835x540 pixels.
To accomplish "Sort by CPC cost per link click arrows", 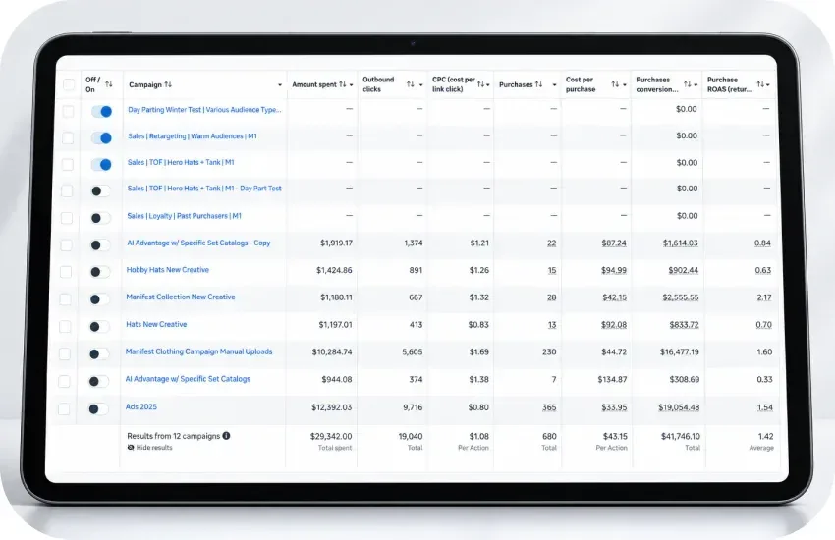I will 480,84.
